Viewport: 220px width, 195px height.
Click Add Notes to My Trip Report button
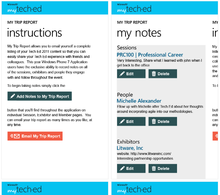tap(40, 96)
